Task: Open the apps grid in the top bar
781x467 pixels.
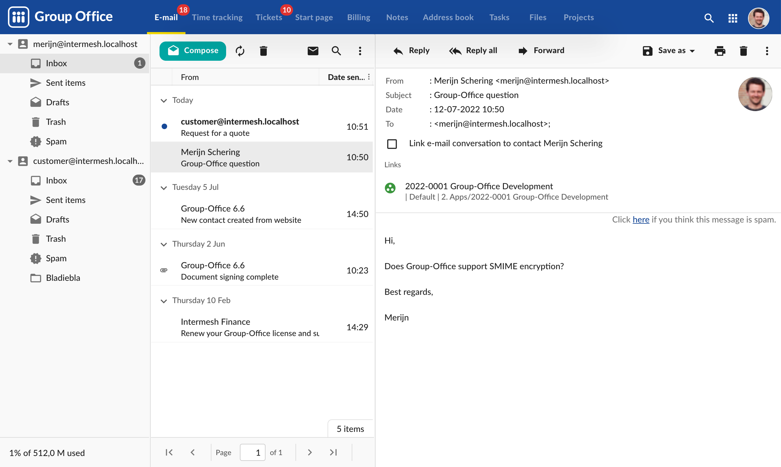Action: pyautogui.click(x=732, y=18)
